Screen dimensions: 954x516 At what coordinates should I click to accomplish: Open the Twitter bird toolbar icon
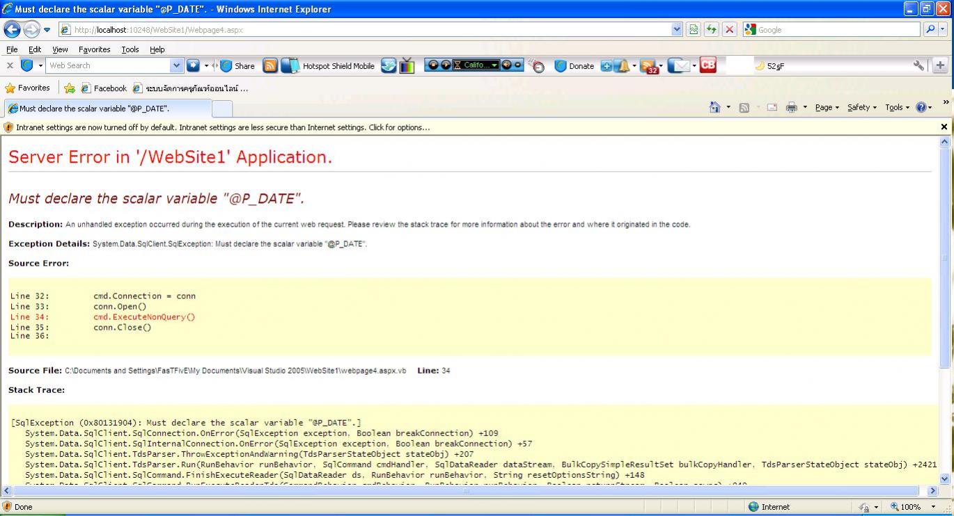click(x=389, y=66)
